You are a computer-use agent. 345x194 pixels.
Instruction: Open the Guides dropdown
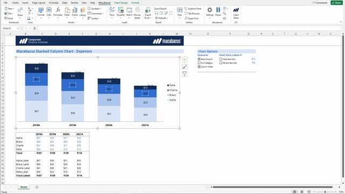click(93, 18)
